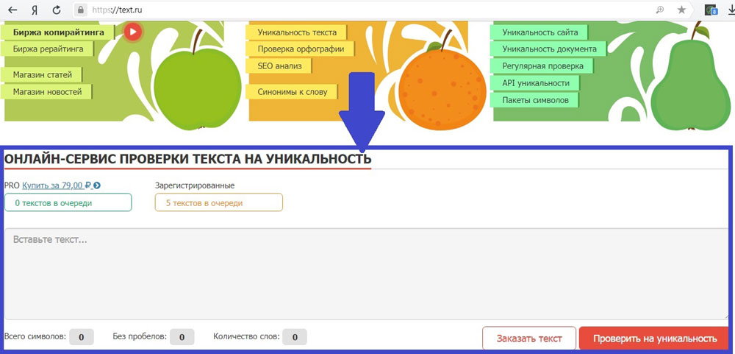Click the Всего символов counter value
The width and height of the screenshot is (735, 354).
82,337
